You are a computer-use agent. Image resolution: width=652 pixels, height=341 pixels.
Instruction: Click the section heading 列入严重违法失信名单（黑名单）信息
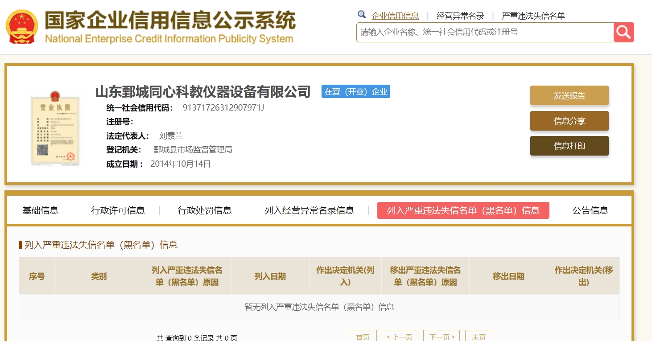point(101,245)
